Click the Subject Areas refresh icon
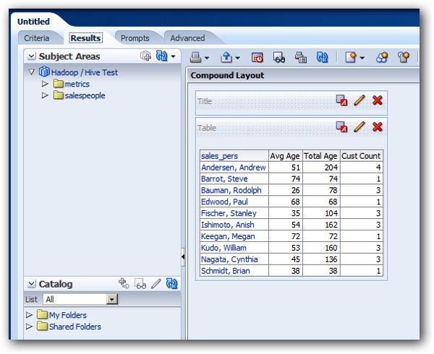 161,56
